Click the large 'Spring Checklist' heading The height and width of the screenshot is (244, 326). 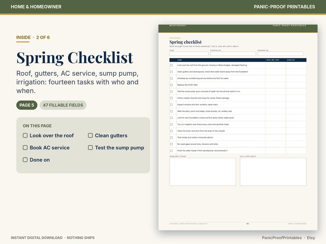(x=75, y=58)
